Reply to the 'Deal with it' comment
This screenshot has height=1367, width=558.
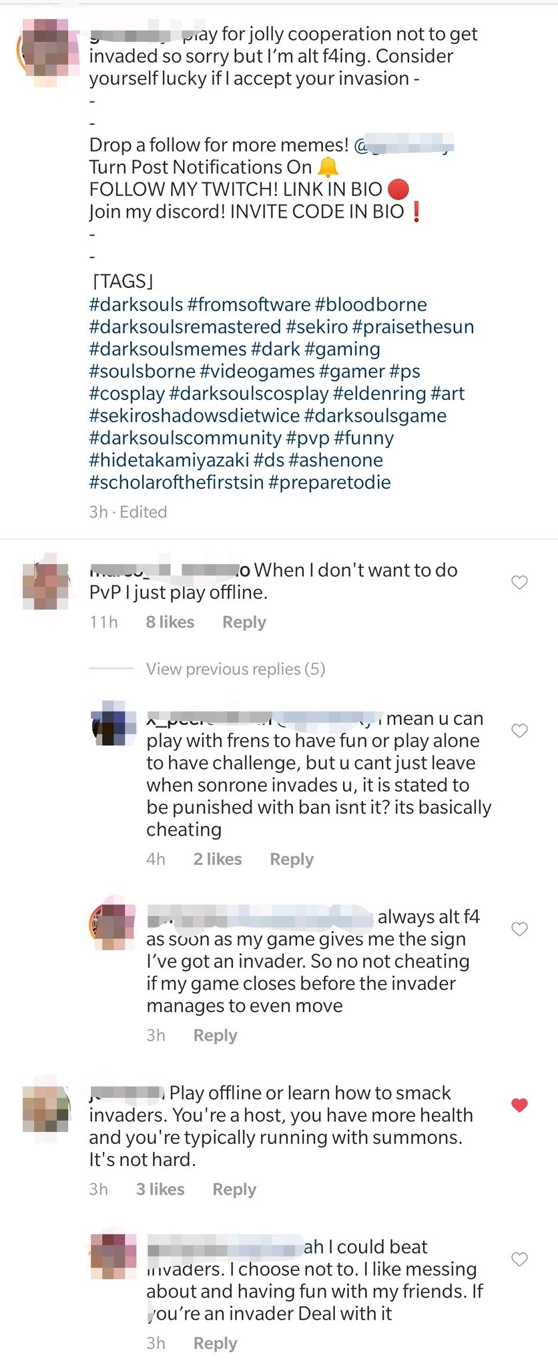tap(215, 1344)
